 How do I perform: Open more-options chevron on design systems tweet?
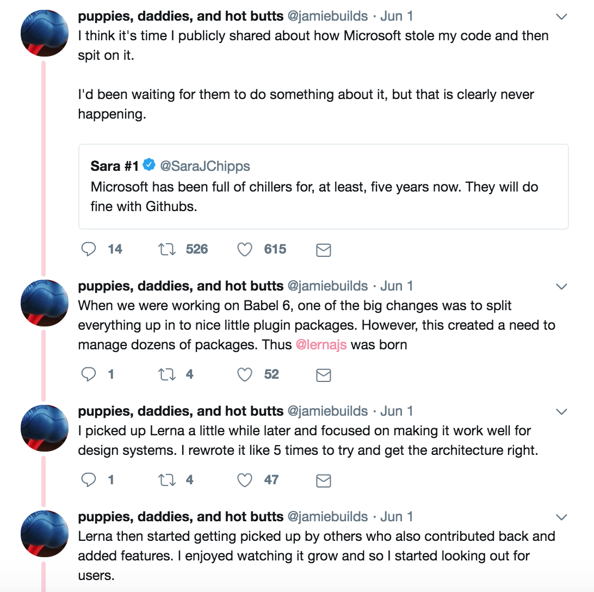[561, 412]
